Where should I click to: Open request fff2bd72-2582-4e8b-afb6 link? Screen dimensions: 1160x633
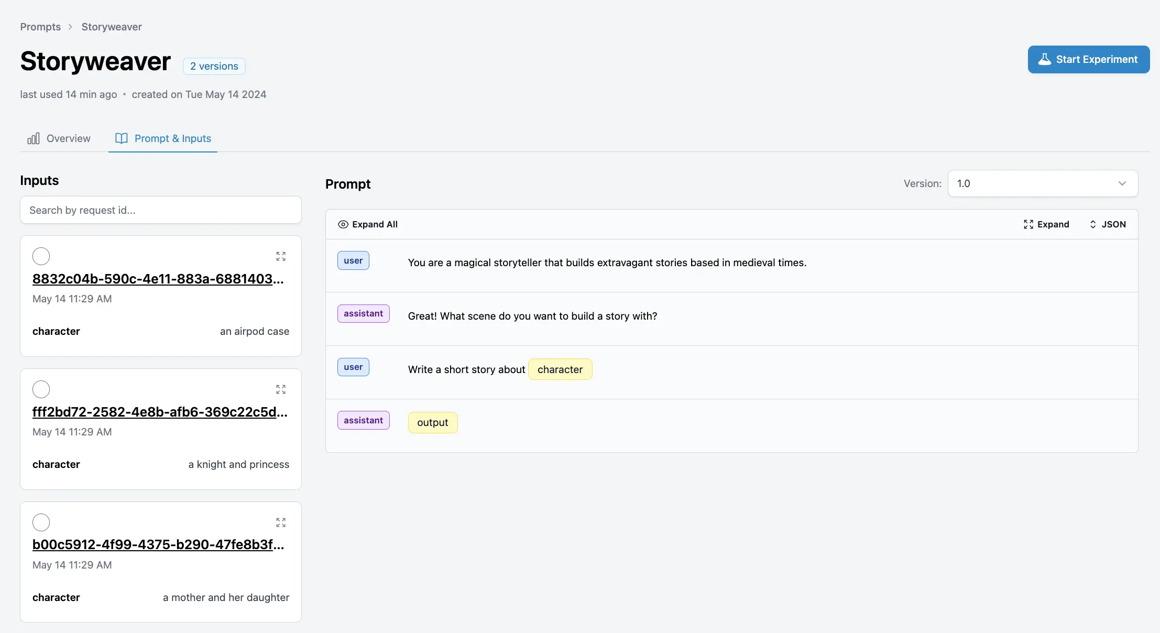click(x=160, y=412)
